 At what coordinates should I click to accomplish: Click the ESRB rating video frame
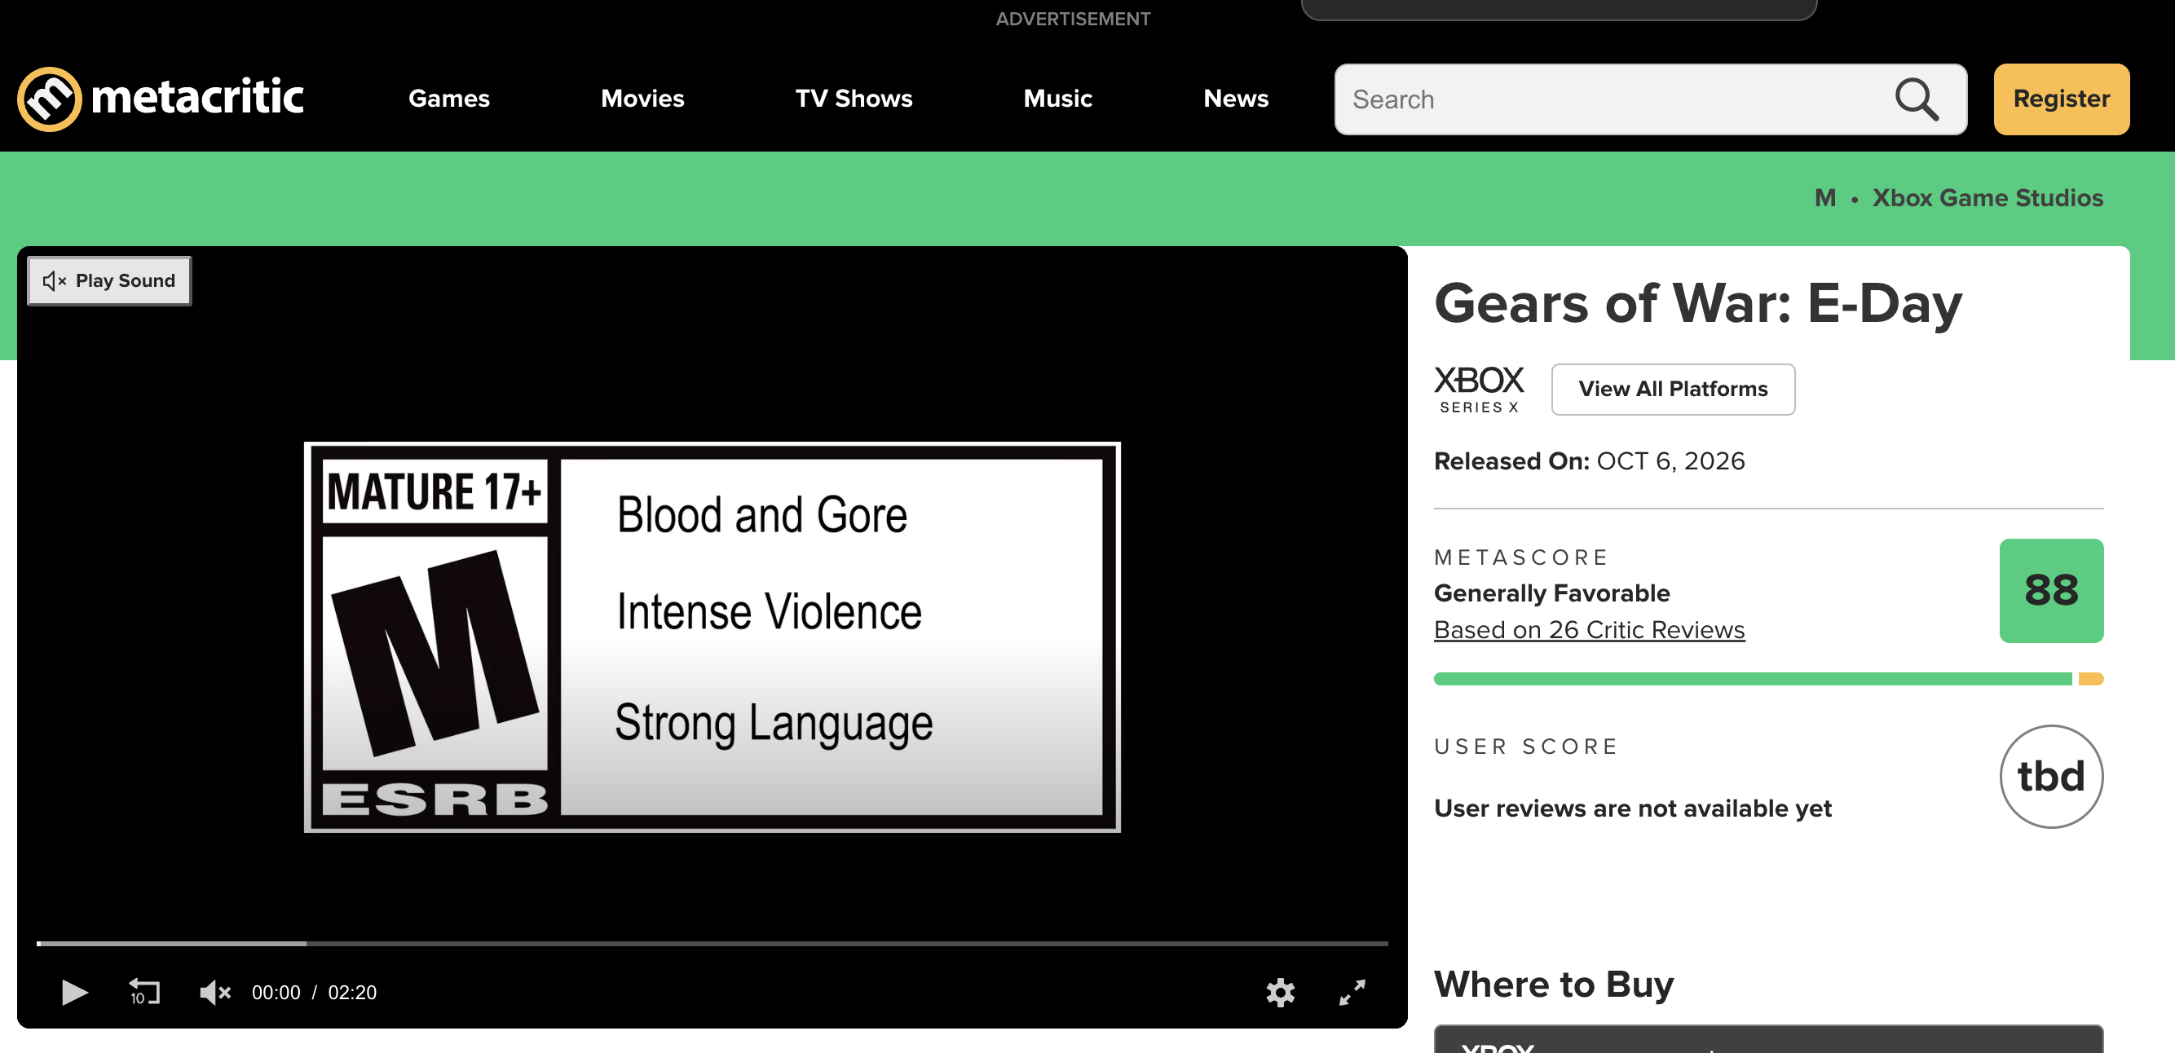coord(712,637)
